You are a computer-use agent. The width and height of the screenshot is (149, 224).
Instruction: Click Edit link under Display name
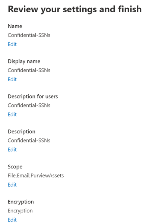tap(12, 79)
